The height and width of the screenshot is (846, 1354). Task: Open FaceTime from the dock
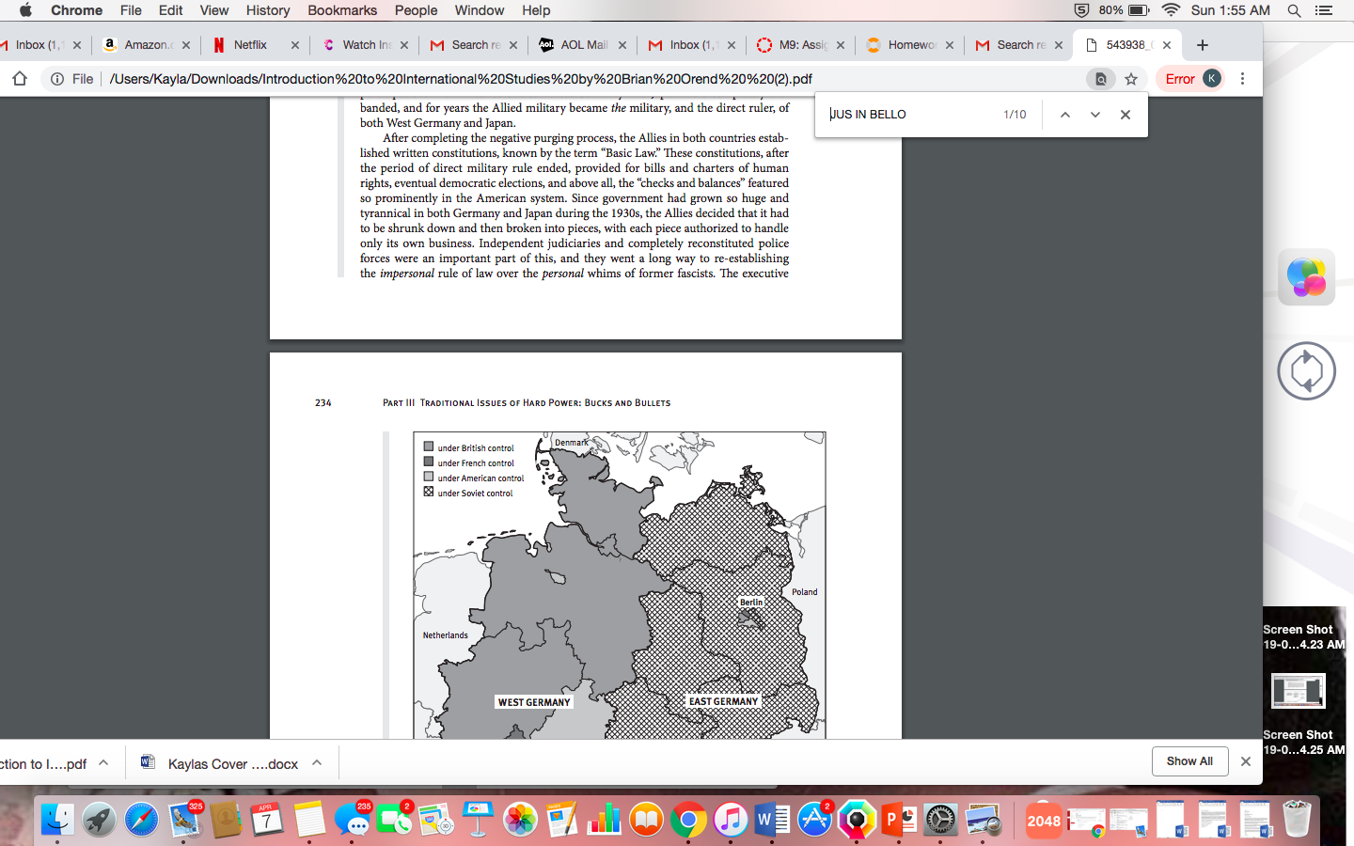click(x=394, y=821)
